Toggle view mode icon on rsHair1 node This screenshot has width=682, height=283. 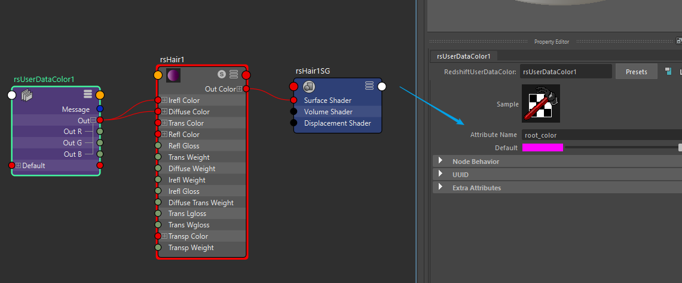pos(234,74)
